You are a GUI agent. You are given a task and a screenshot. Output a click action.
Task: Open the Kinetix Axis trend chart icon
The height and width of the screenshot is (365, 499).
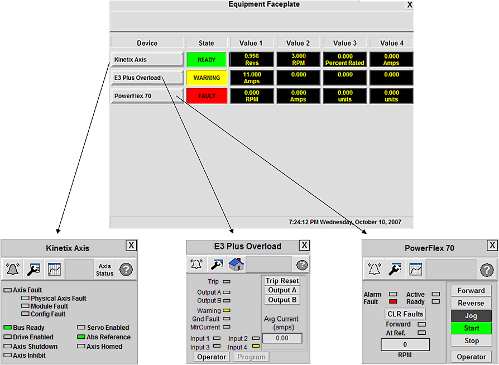tap(54, 269)
